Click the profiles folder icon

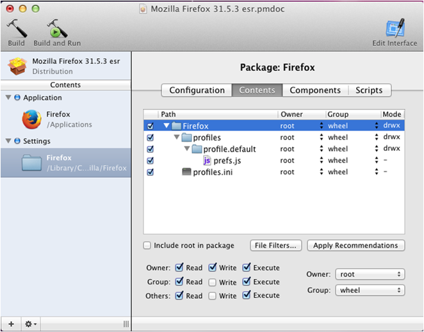tap(186, 138)
